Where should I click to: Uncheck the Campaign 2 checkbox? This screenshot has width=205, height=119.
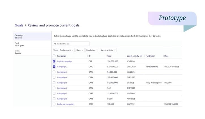click(x=54, y=66)
